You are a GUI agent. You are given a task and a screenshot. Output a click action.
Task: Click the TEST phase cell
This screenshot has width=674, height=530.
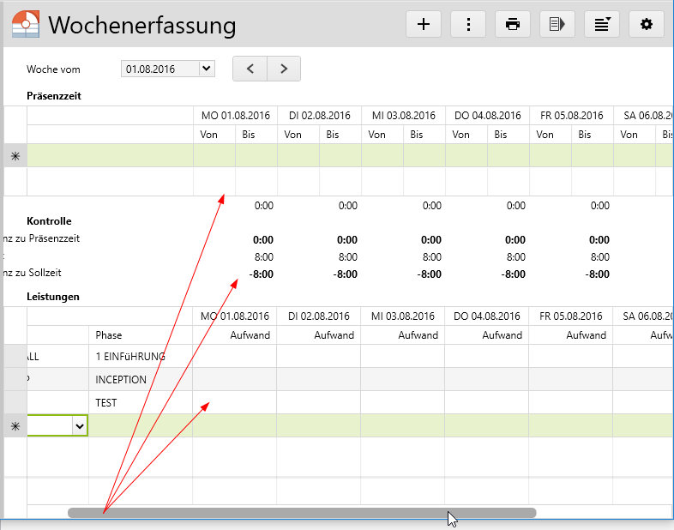click(x=140, y=402)
